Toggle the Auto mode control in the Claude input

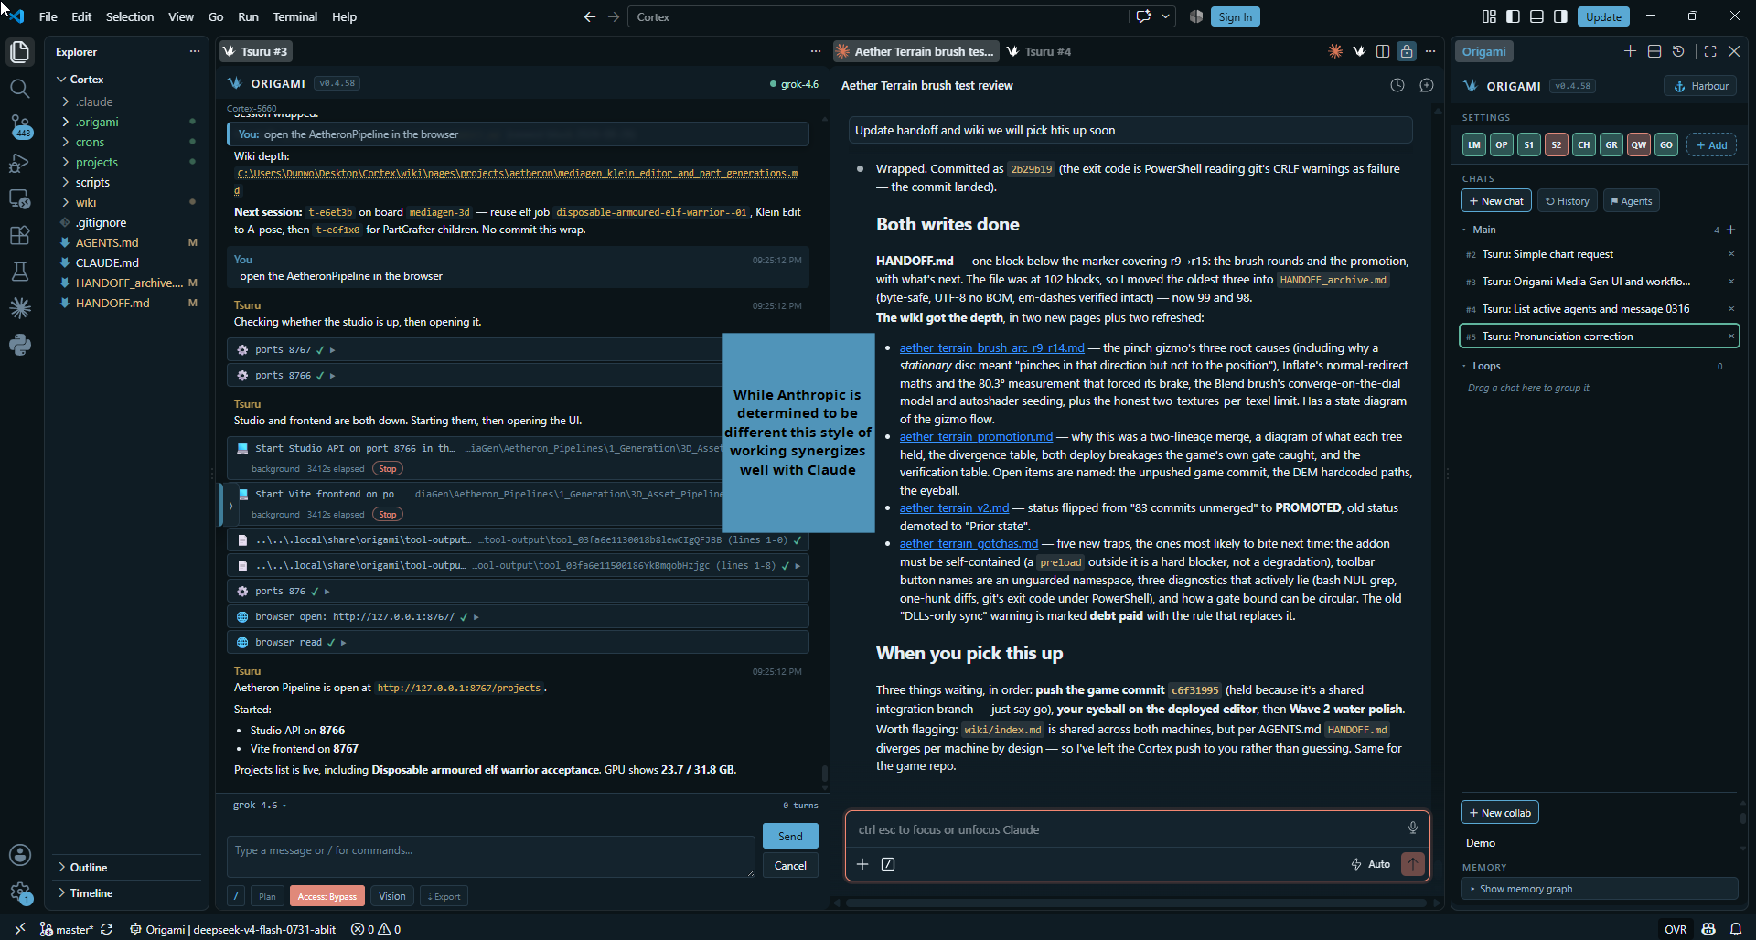[1371, 864]
